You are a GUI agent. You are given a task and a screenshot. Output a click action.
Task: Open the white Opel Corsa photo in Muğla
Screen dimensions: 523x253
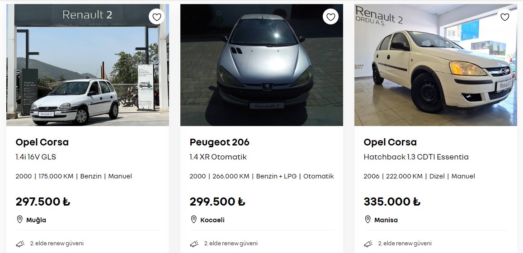(x=88, y=65)
